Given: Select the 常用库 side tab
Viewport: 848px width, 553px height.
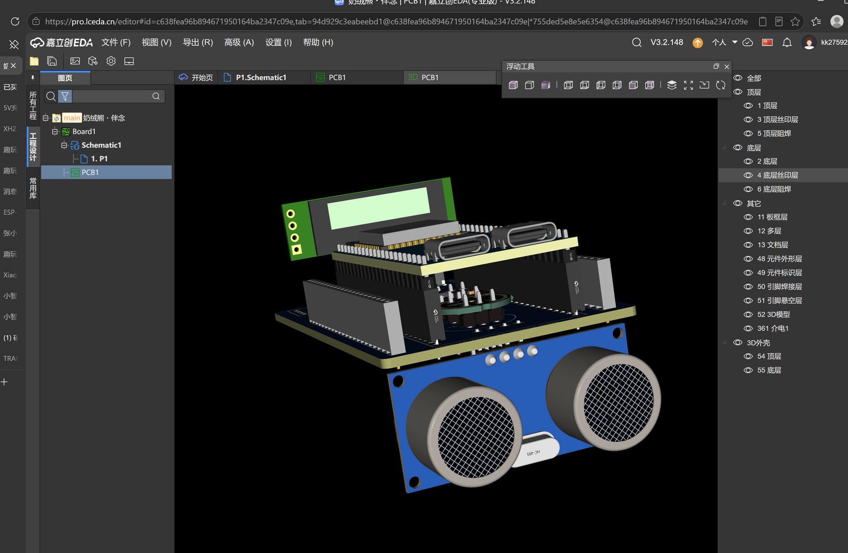Looking at the screenshot, I should pyautogui.click(x=33, y=188).
